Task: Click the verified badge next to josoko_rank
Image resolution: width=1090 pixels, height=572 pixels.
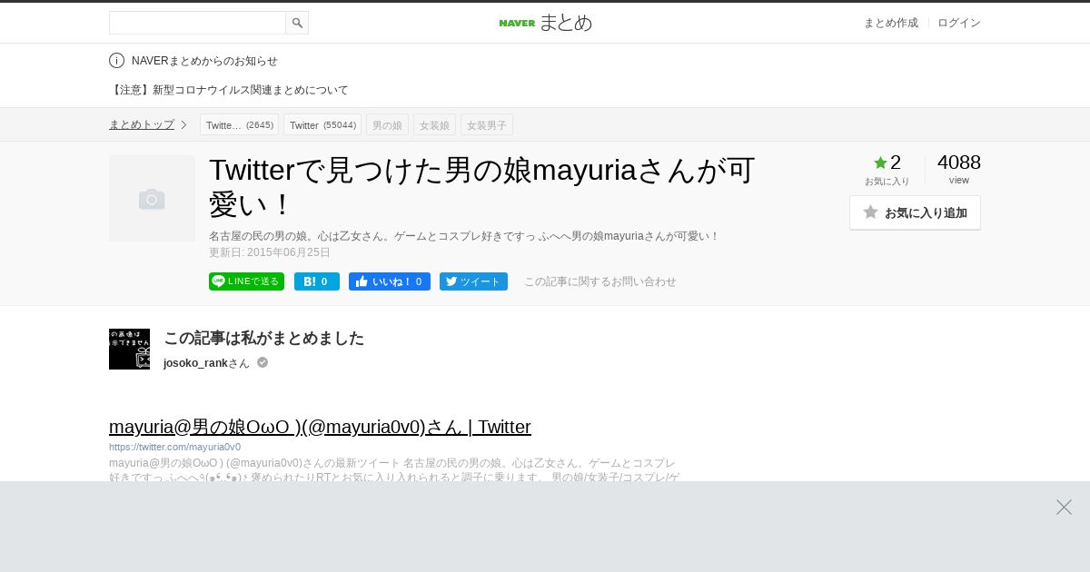Action: [x=263, y=362]
